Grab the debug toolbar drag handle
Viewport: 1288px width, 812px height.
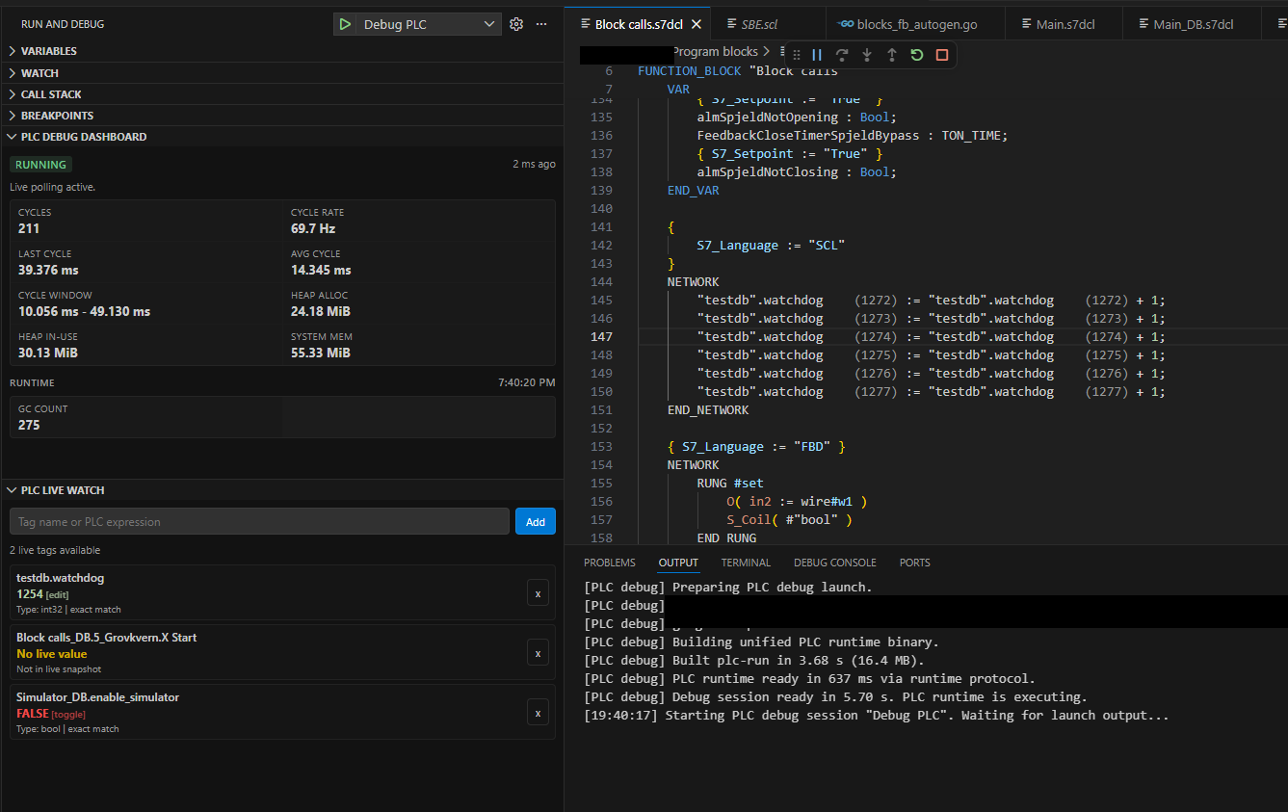(x=797, y=55)
